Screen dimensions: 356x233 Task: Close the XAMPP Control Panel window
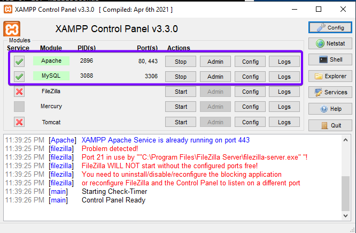click(343, 9)
